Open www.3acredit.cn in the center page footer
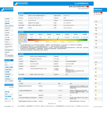 coord(85,106)
